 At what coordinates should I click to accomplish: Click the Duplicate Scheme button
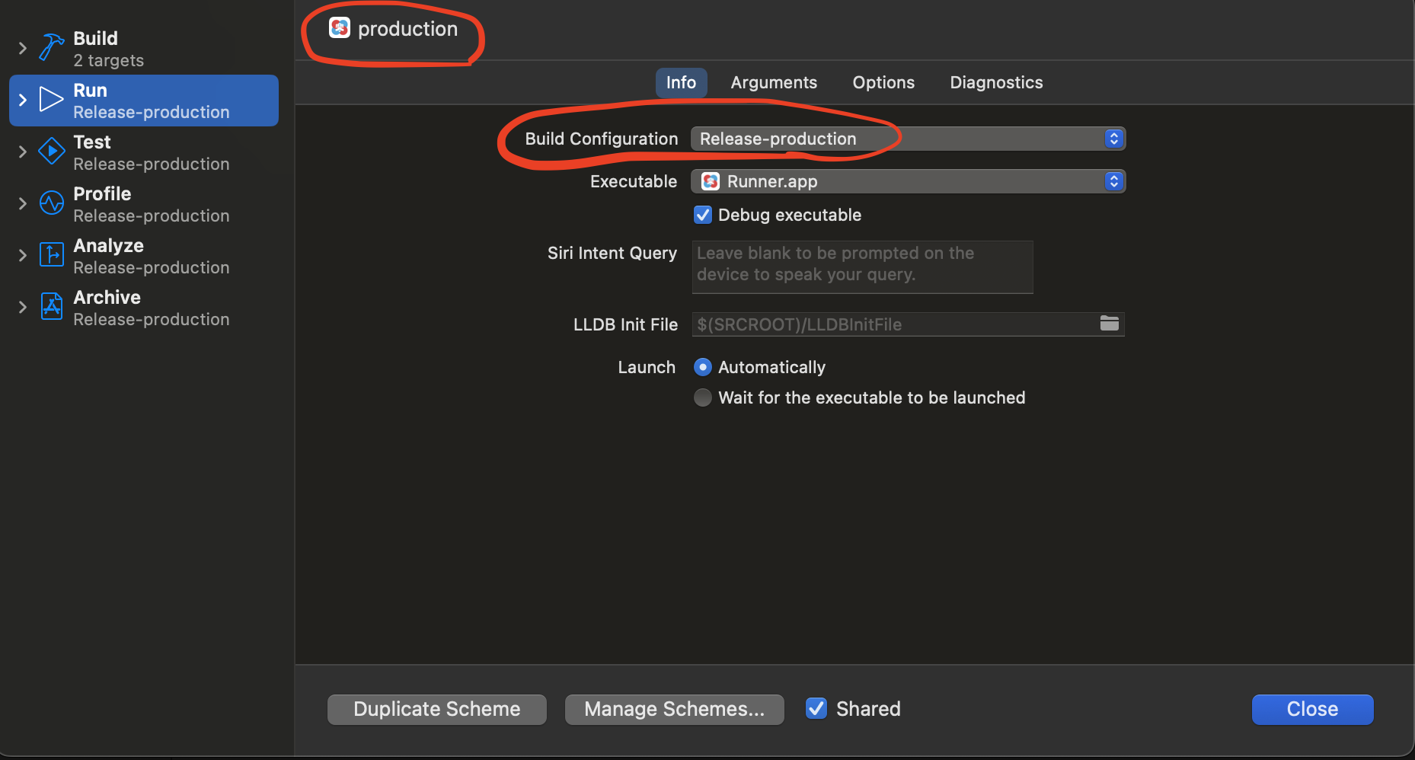(437, 709)
